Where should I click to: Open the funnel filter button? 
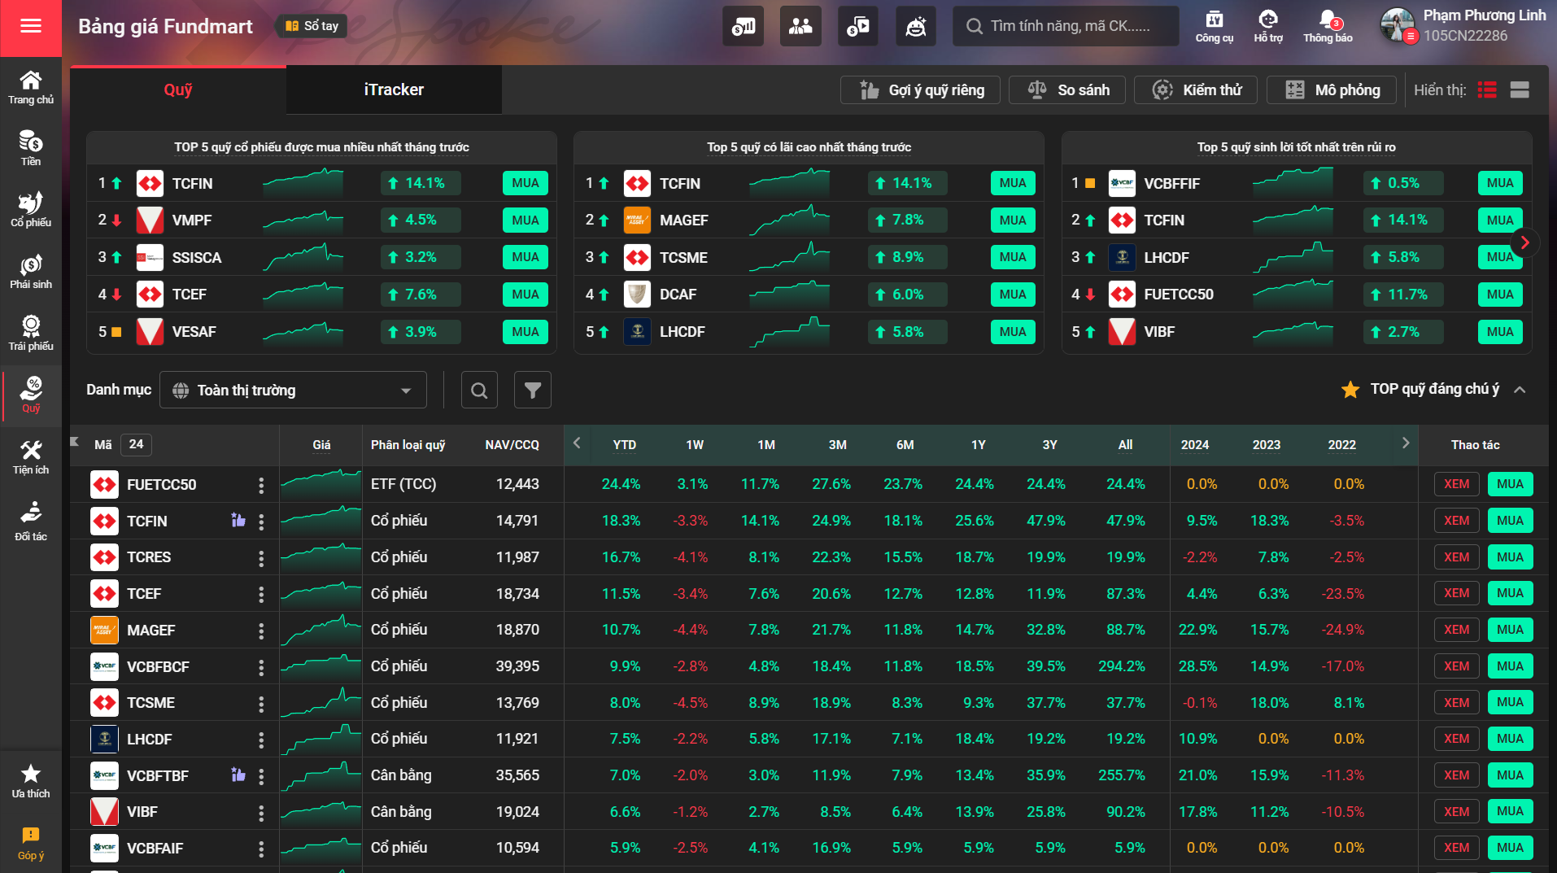point(533,391)
